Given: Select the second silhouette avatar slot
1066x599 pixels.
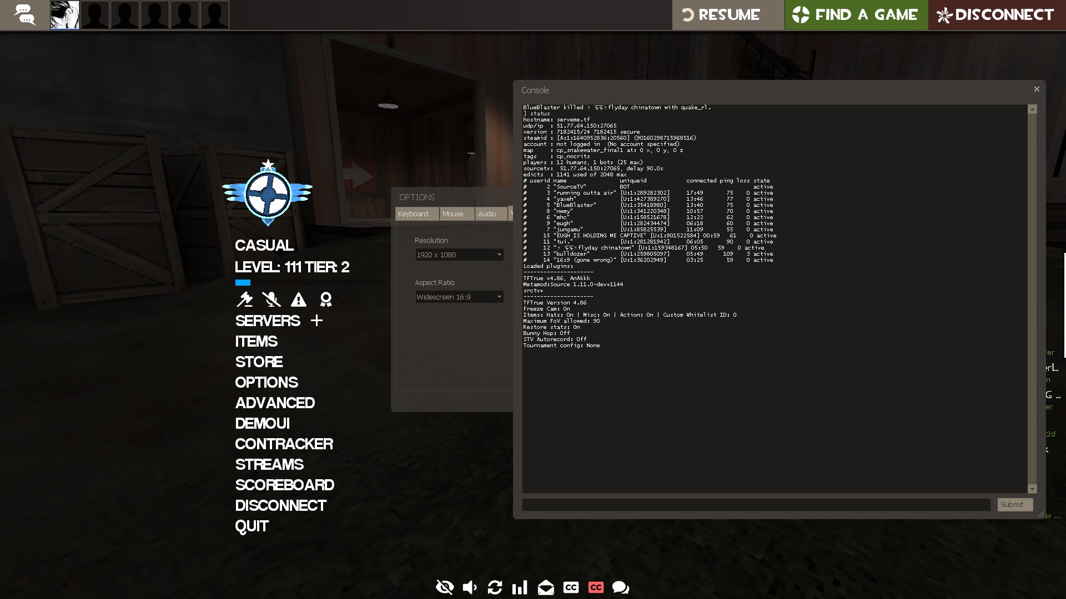Looking at the screenshot, I should [125, 15].
